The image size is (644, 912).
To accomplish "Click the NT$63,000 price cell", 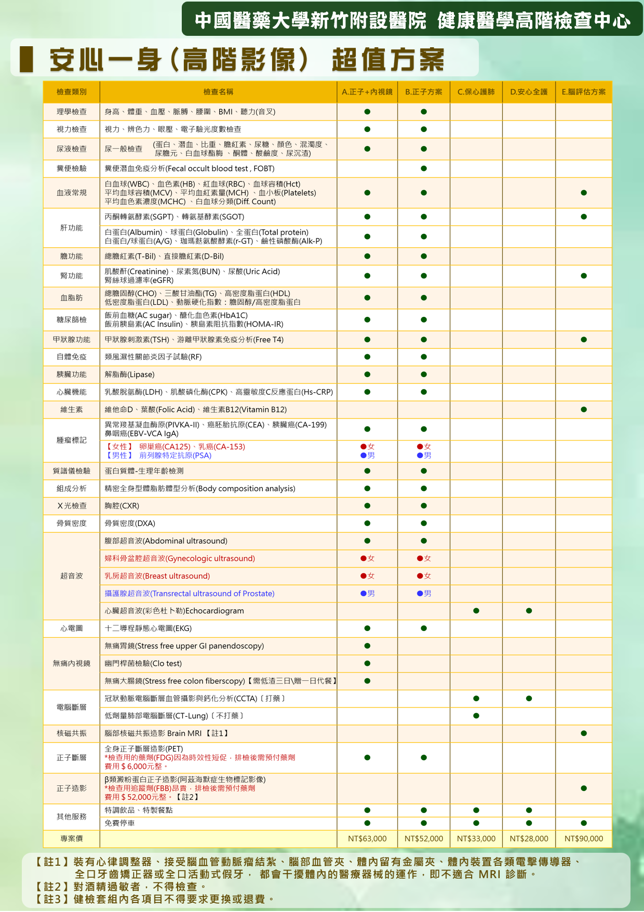I will 367,838.
